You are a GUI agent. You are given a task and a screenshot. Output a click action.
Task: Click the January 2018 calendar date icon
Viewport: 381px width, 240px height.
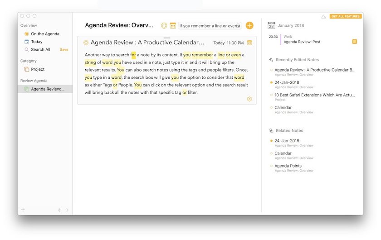[271, 25]
